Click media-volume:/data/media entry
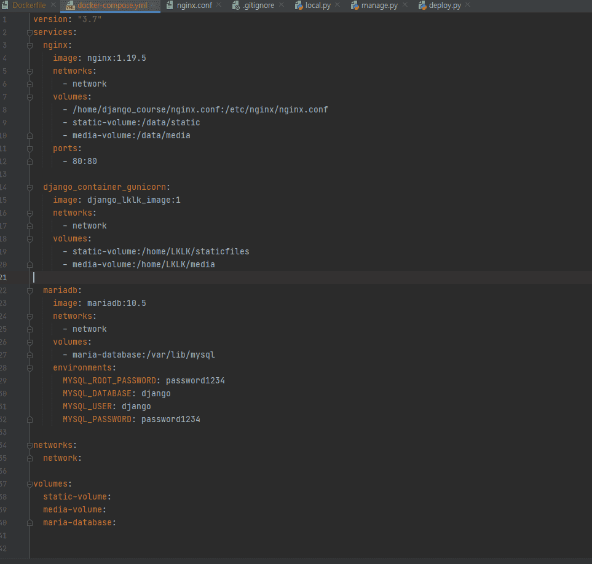Viewport: 592px width, 564px height. [x=132, y=135]
